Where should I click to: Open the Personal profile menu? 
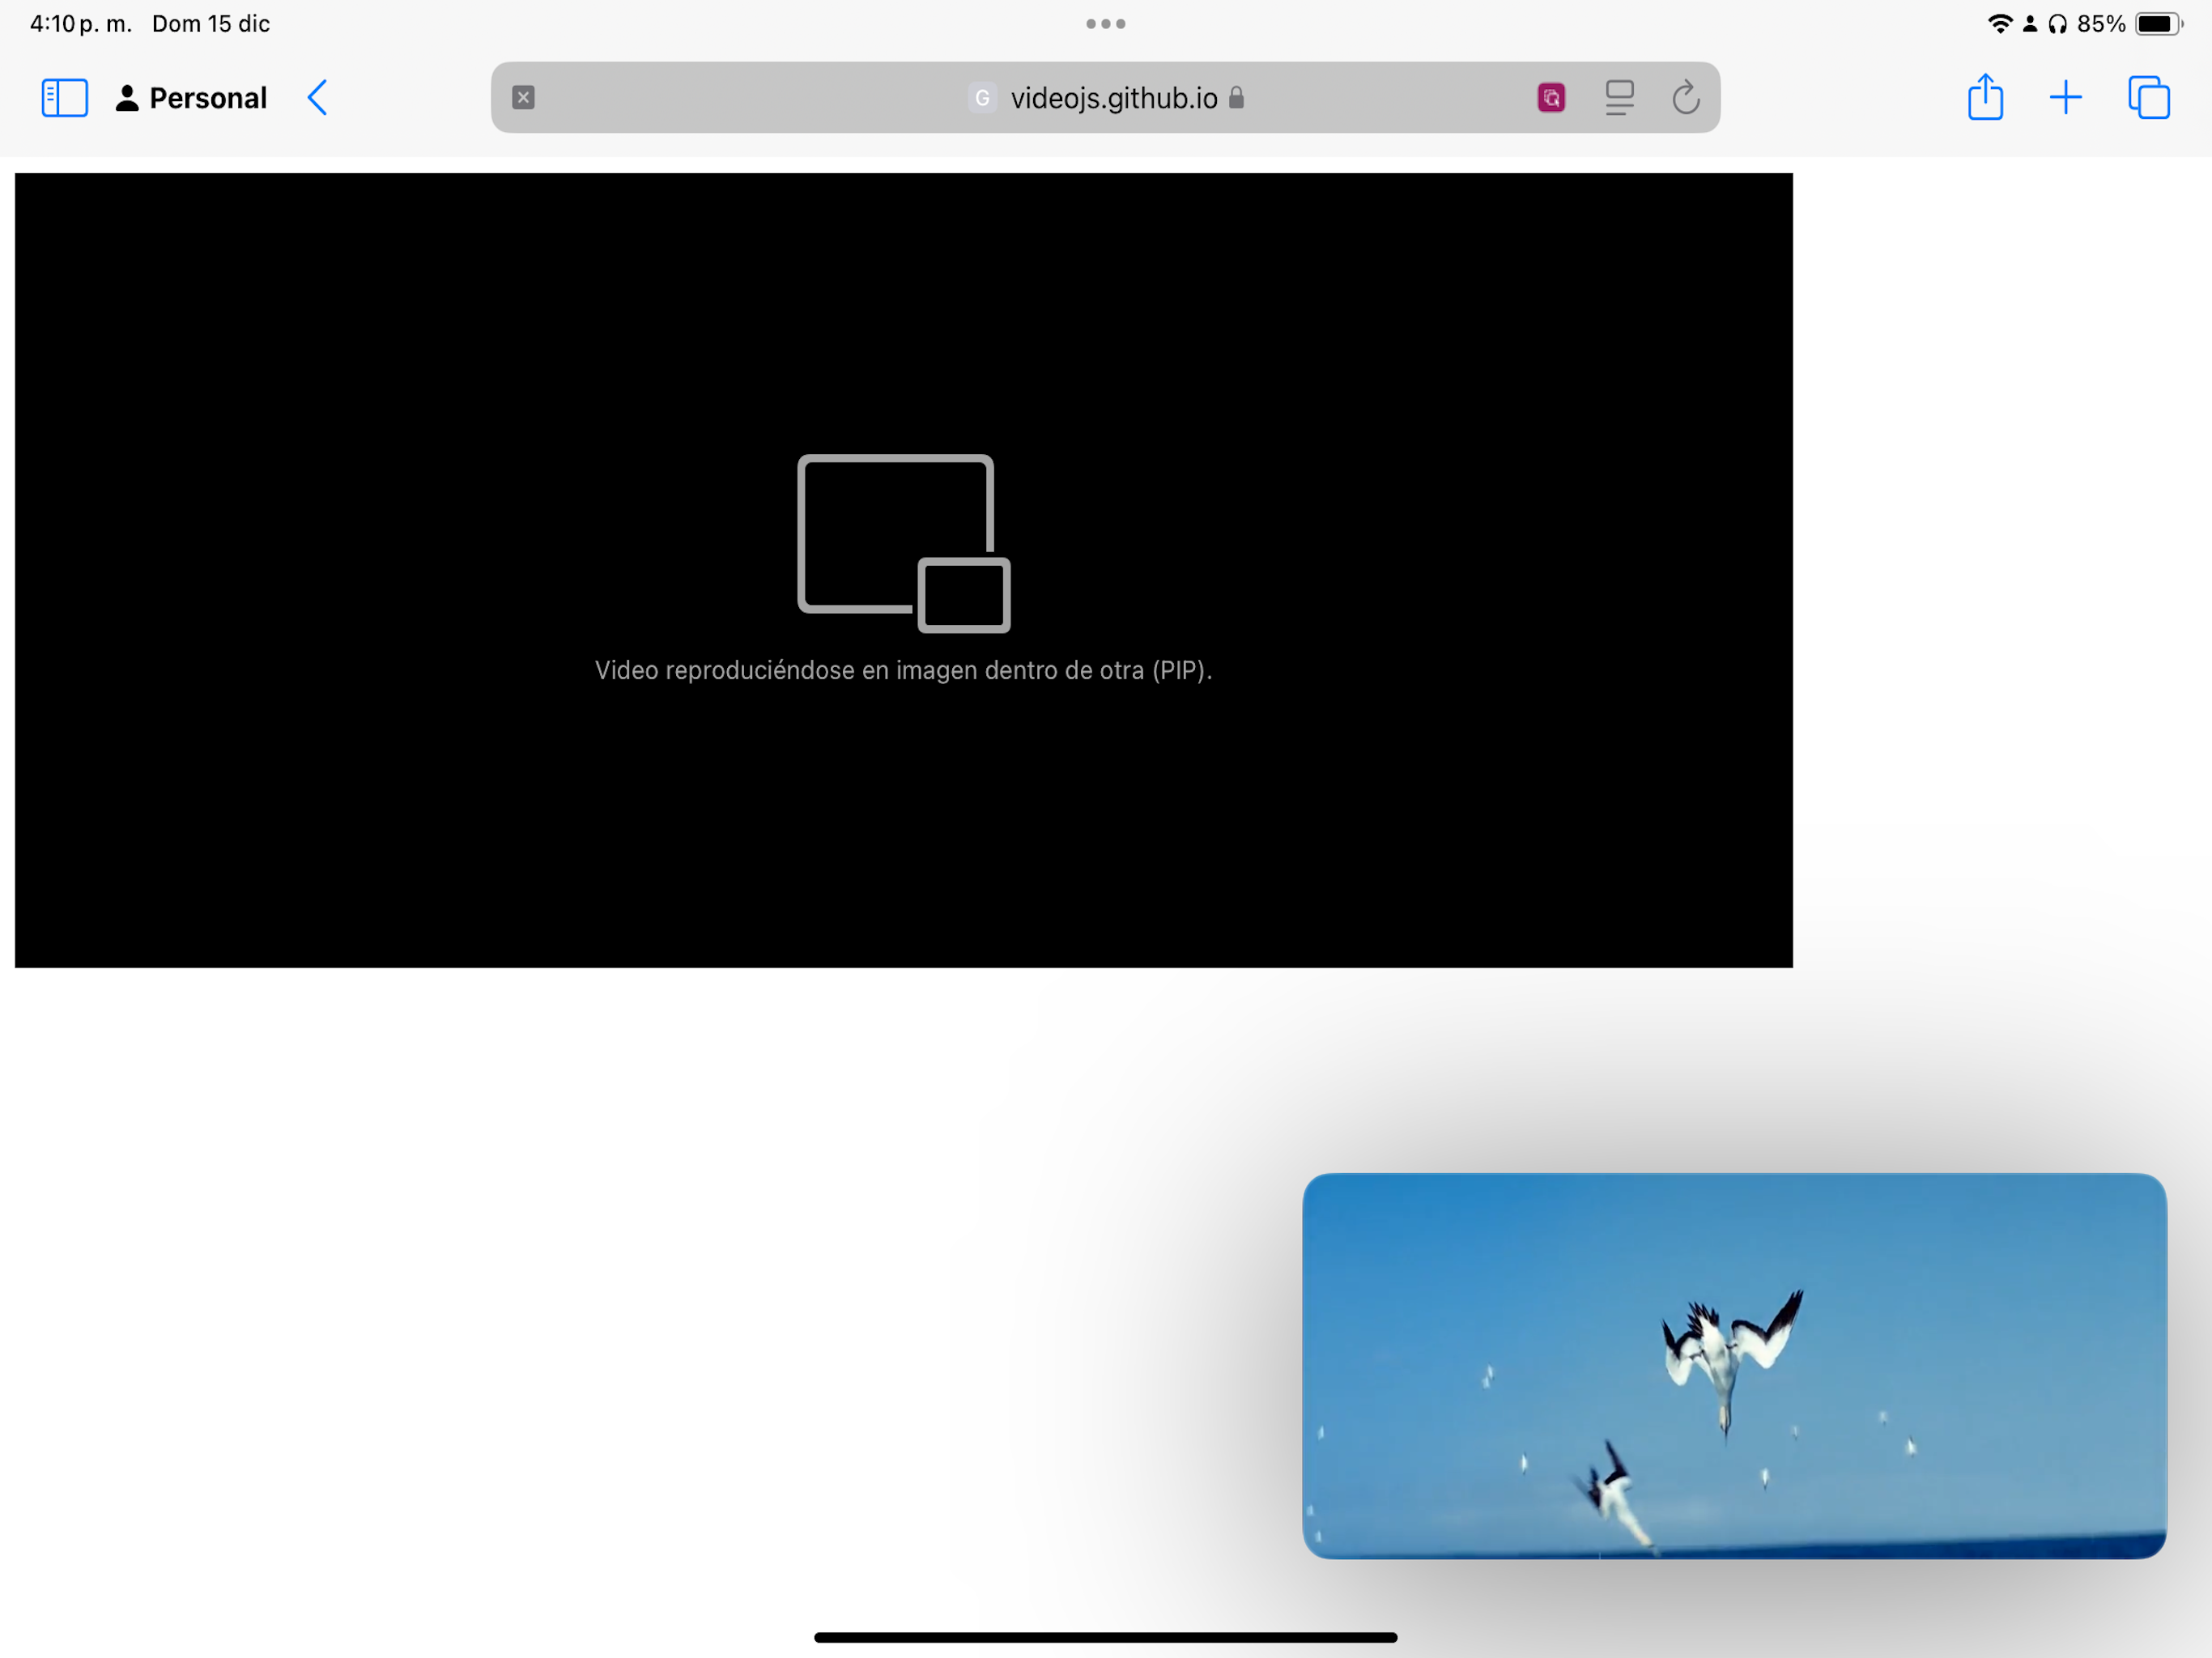pos(191,98)
